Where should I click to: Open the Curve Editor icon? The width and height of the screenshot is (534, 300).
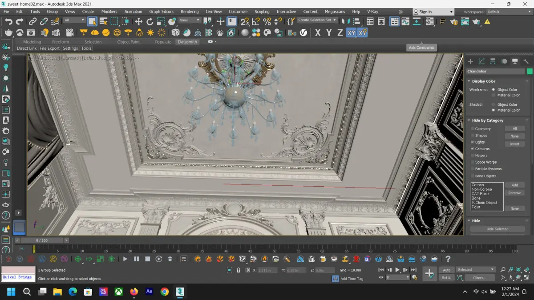pyautogui.click(x=405, y=21)
